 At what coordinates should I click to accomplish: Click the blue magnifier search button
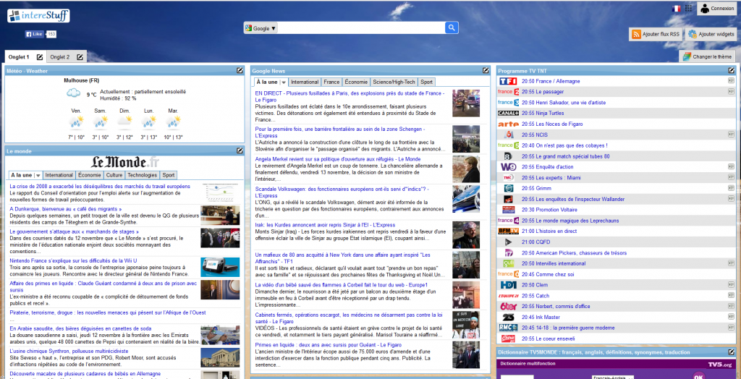(x=452, y=28)
